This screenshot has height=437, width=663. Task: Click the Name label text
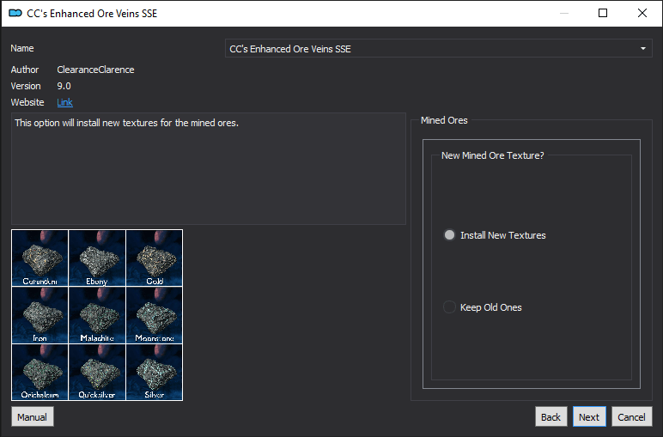22,48
